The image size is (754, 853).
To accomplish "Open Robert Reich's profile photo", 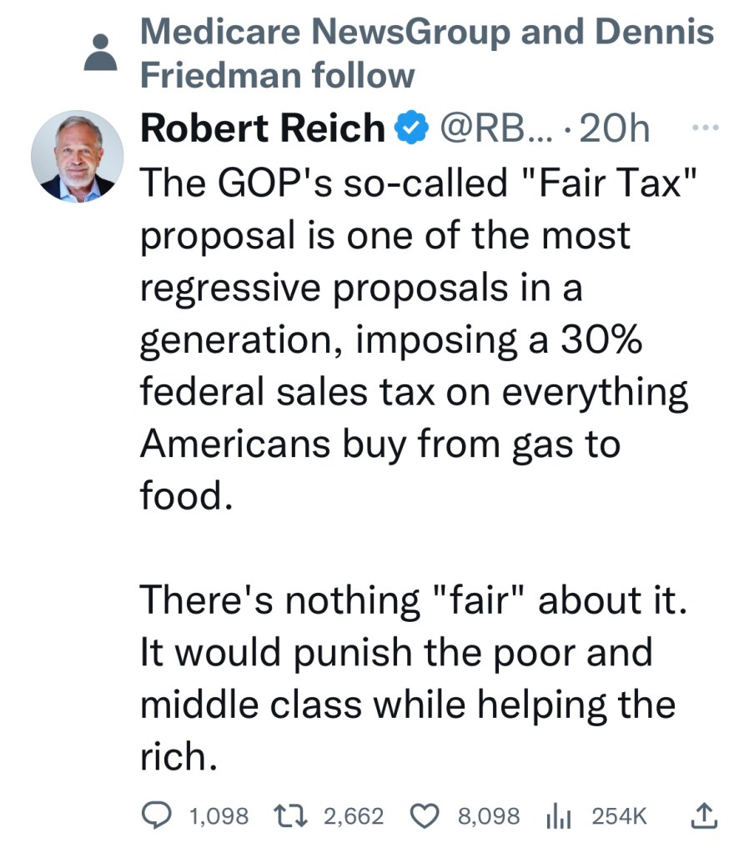I will point(77,155).
